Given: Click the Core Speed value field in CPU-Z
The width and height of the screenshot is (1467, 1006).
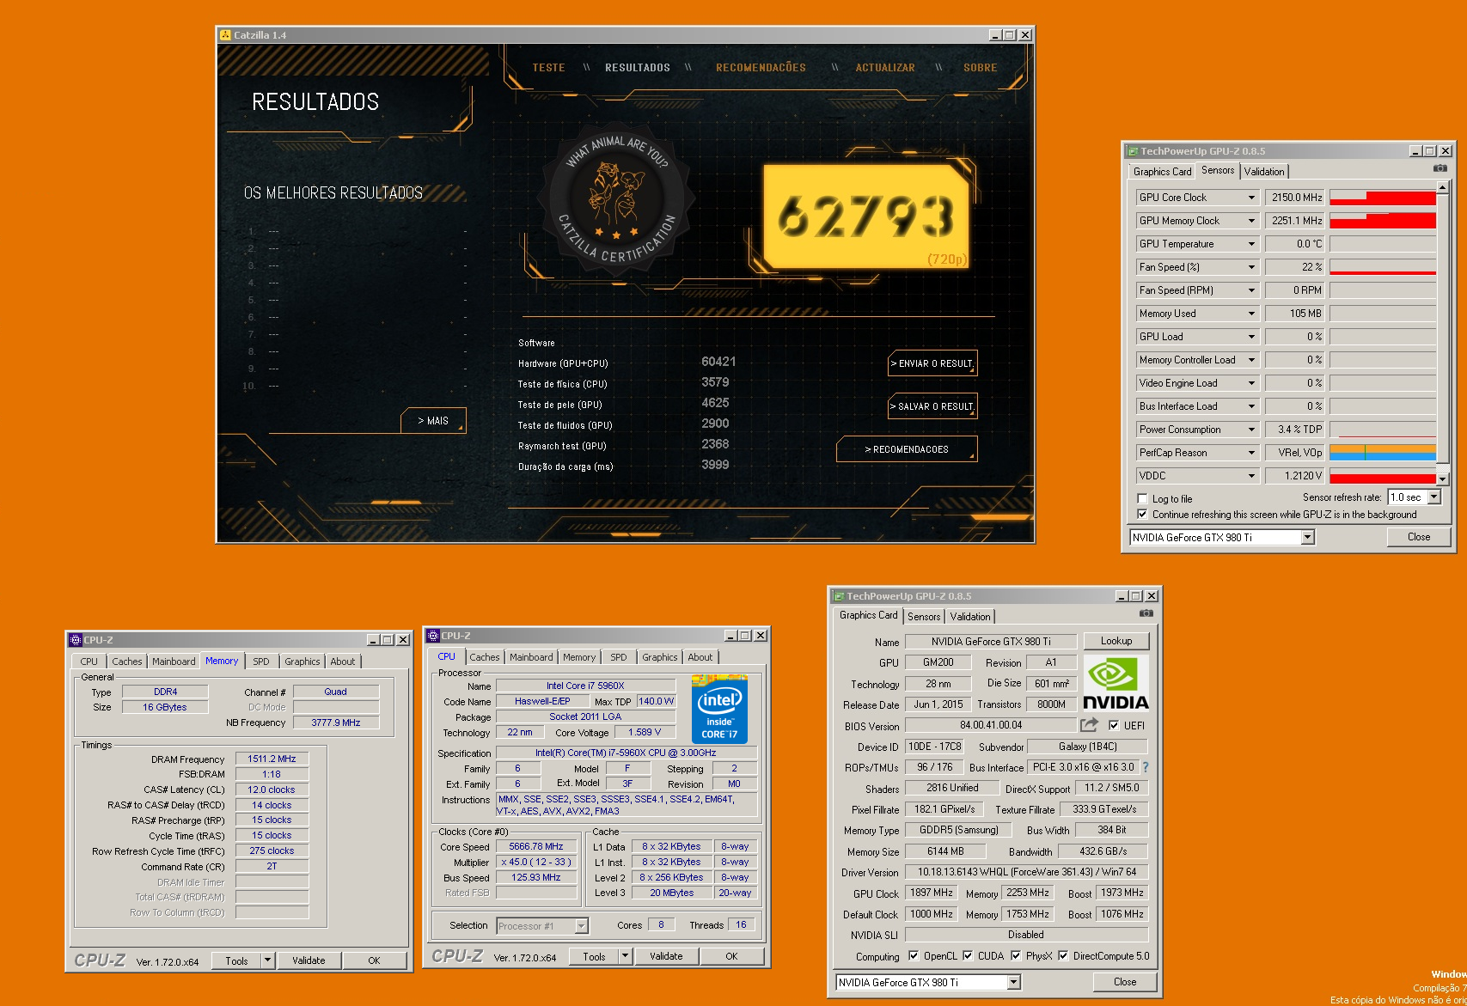Looking at the screenshot, I should [x=536, y=846].
